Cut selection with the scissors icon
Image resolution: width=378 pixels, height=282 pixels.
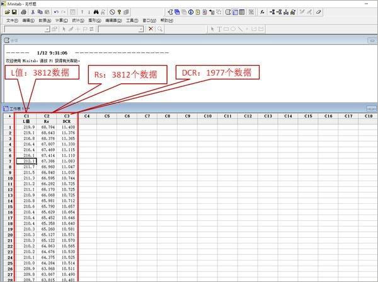pos(33,12)
